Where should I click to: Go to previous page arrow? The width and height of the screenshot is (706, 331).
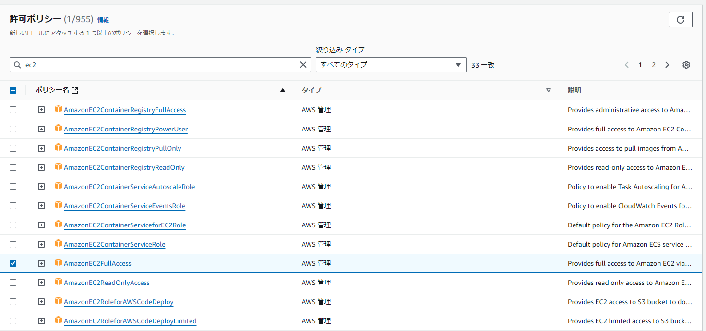[627, 65]
